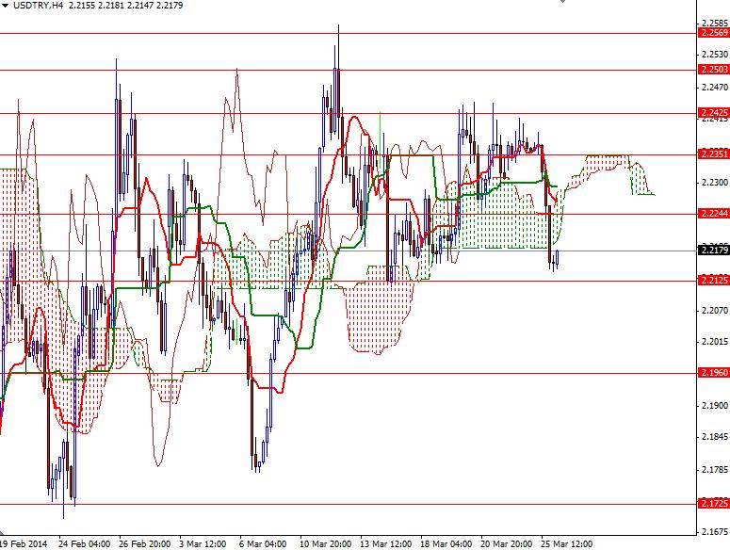Click the 25 Mar 12:00 time label
This screenshot has width=730, height=550.
pyautogui.click(x=567, y=544)
